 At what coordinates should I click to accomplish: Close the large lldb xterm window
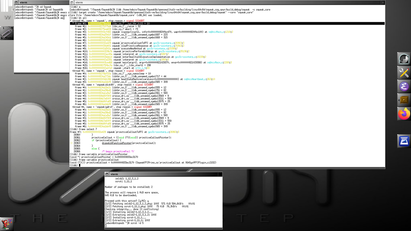pos(382,3)
